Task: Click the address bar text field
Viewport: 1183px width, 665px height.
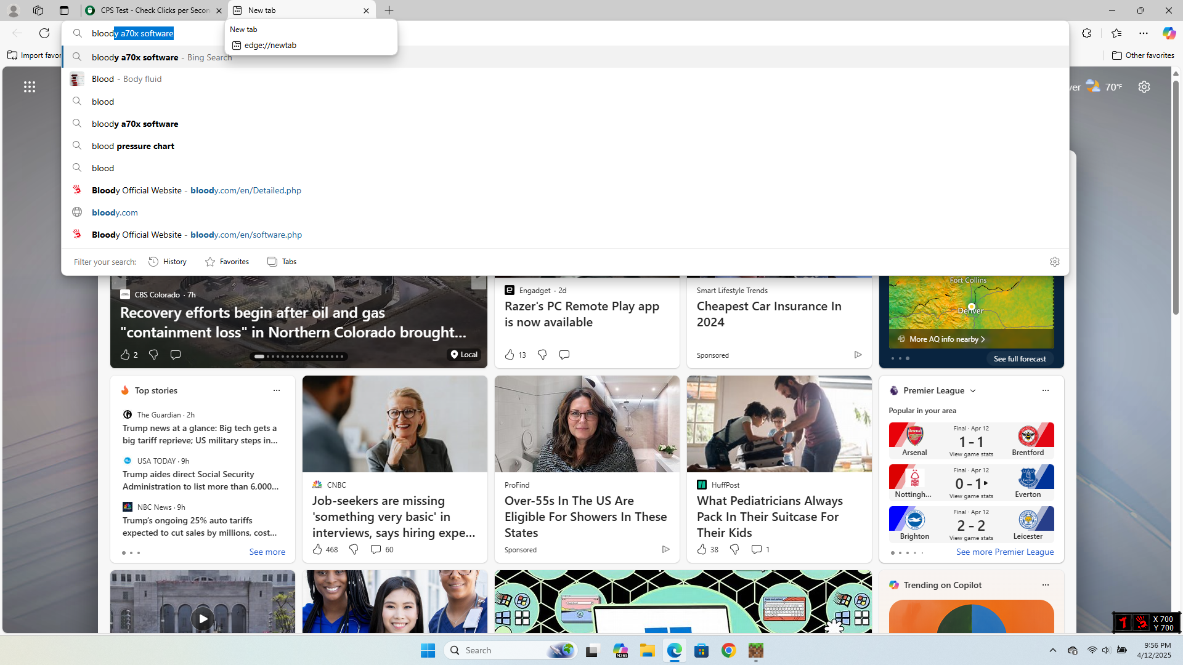Action: click(565, 33)
